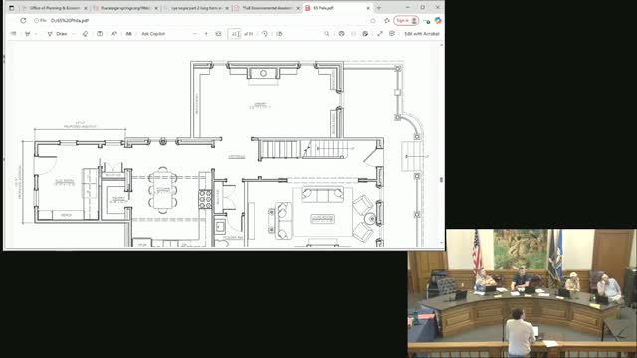The height and width of the screenshot is (358, 637).
Task: Click the scrollbar up arrow
Action: (x=441, y=45)
